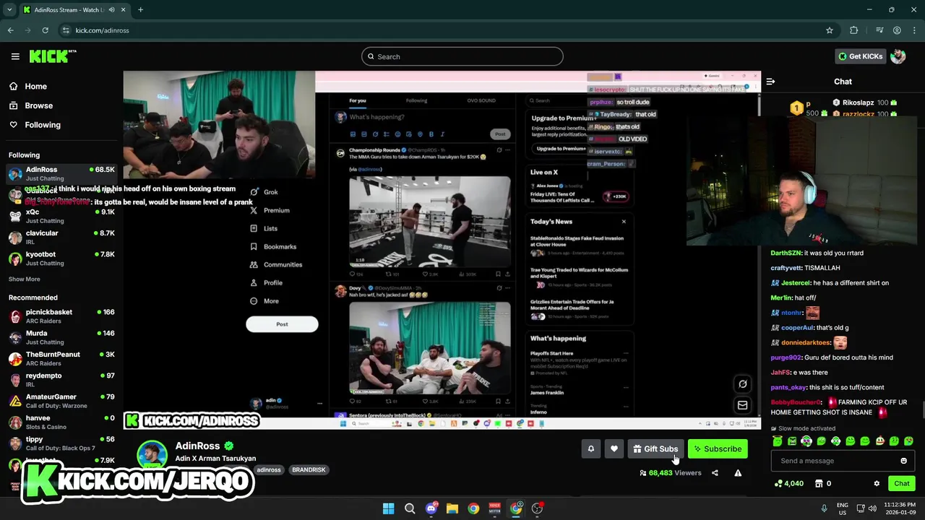Reload the page

pos(45,30)
